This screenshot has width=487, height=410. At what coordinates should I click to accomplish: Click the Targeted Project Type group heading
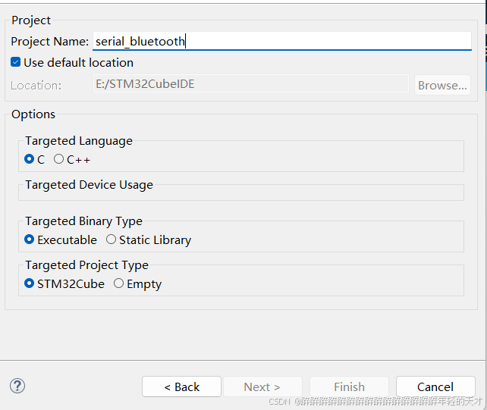tap(87, 264)
